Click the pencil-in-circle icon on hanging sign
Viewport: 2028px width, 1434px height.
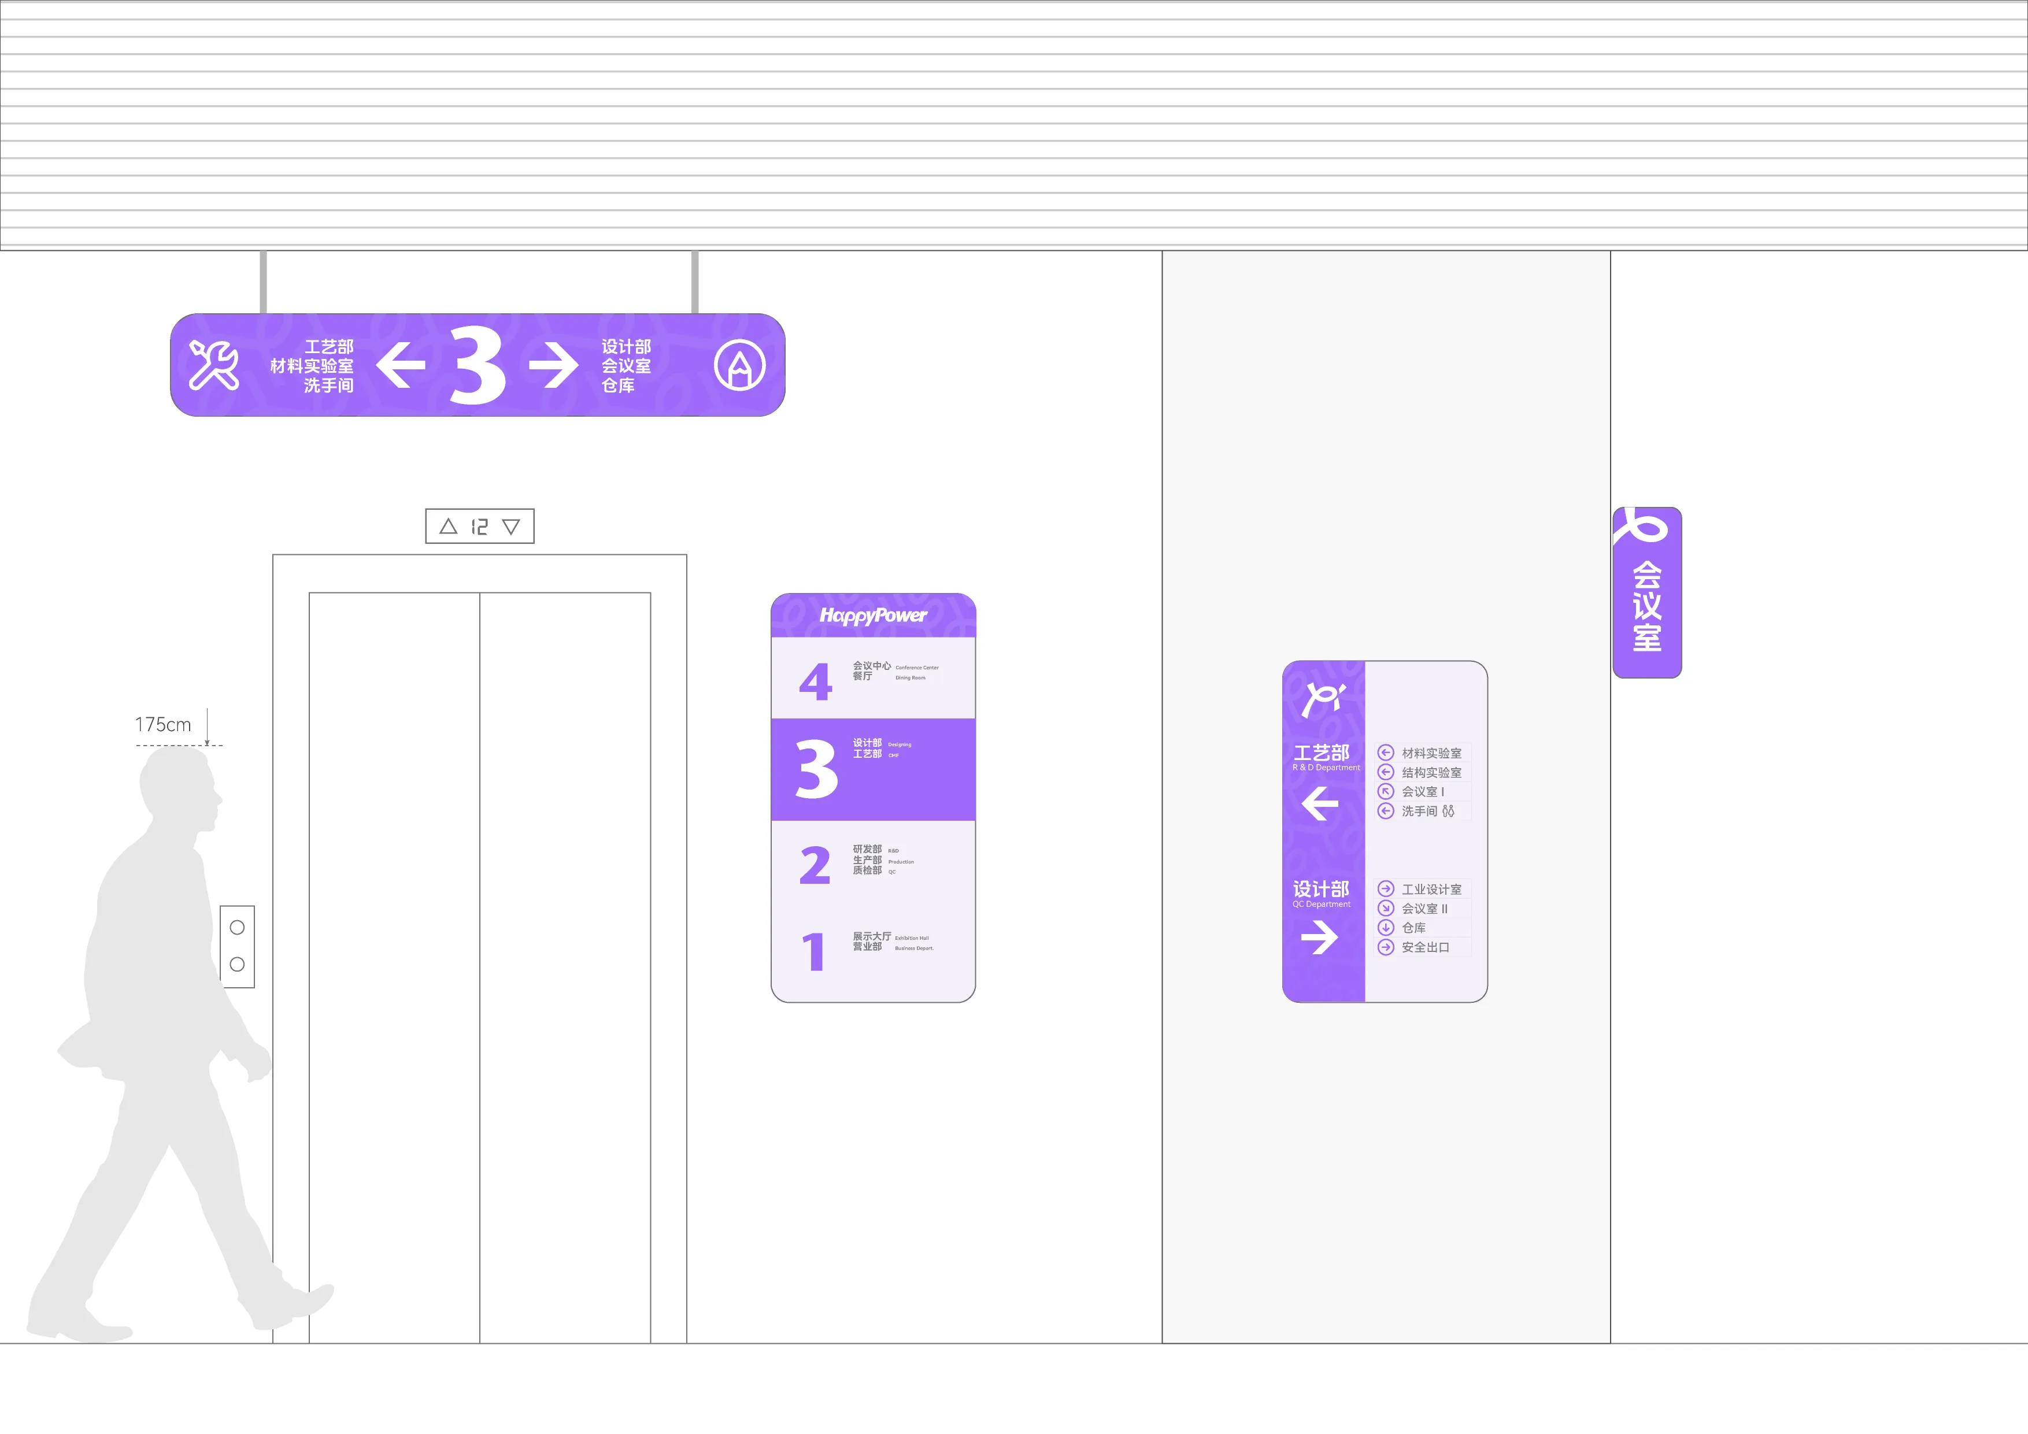point(739,365)
